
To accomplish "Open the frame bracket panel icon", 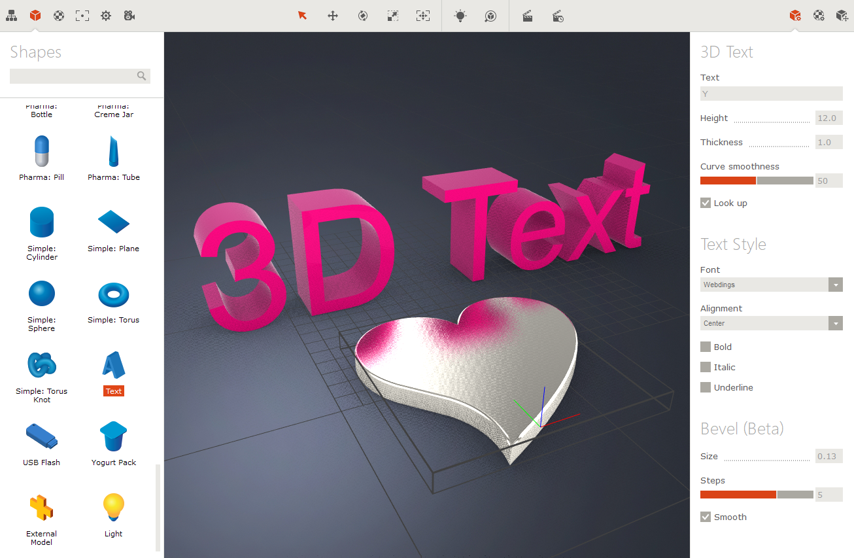I will coord(82,16).
